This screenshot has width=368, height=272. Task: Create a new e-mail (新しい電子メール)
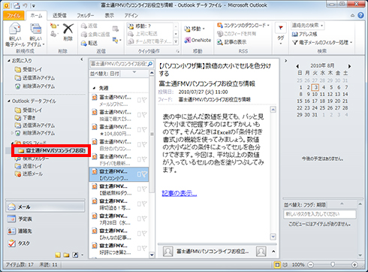click(15, 35)
